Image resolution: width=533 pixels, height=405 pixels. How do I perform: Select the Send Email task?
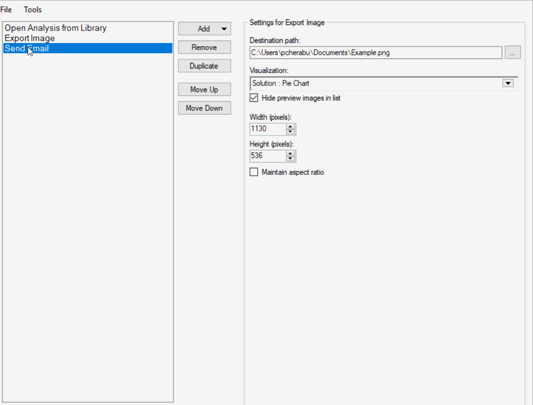click(88, 49)
